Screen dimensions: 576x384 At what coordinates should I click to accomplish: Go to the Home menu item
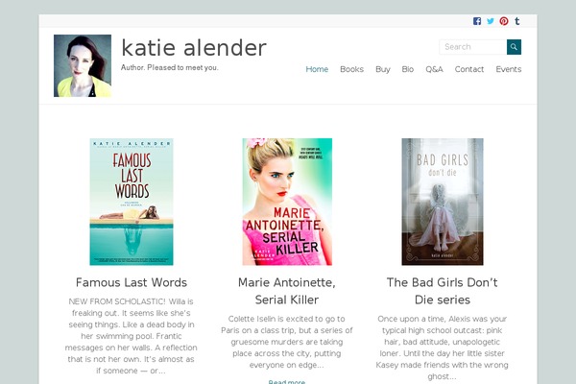click(317, 69)
